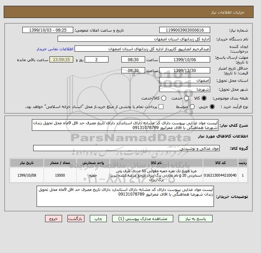Click the ردیف column header
Screen dimensions: 261x253
243,163
